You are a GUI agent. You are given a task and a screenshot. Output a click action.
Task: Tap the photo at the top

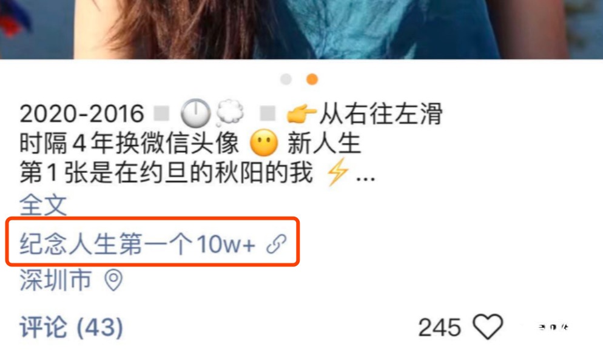[301, 29]
